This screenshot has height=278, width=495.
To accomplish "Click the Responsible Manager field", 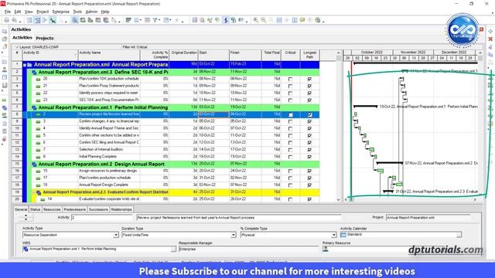I will (x=249, y=249).
